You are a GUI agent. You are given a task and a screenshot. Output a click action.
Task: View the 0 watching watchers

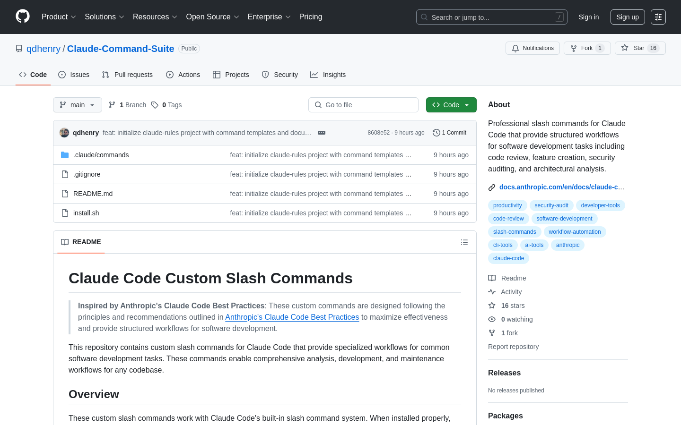coord(511,319)
